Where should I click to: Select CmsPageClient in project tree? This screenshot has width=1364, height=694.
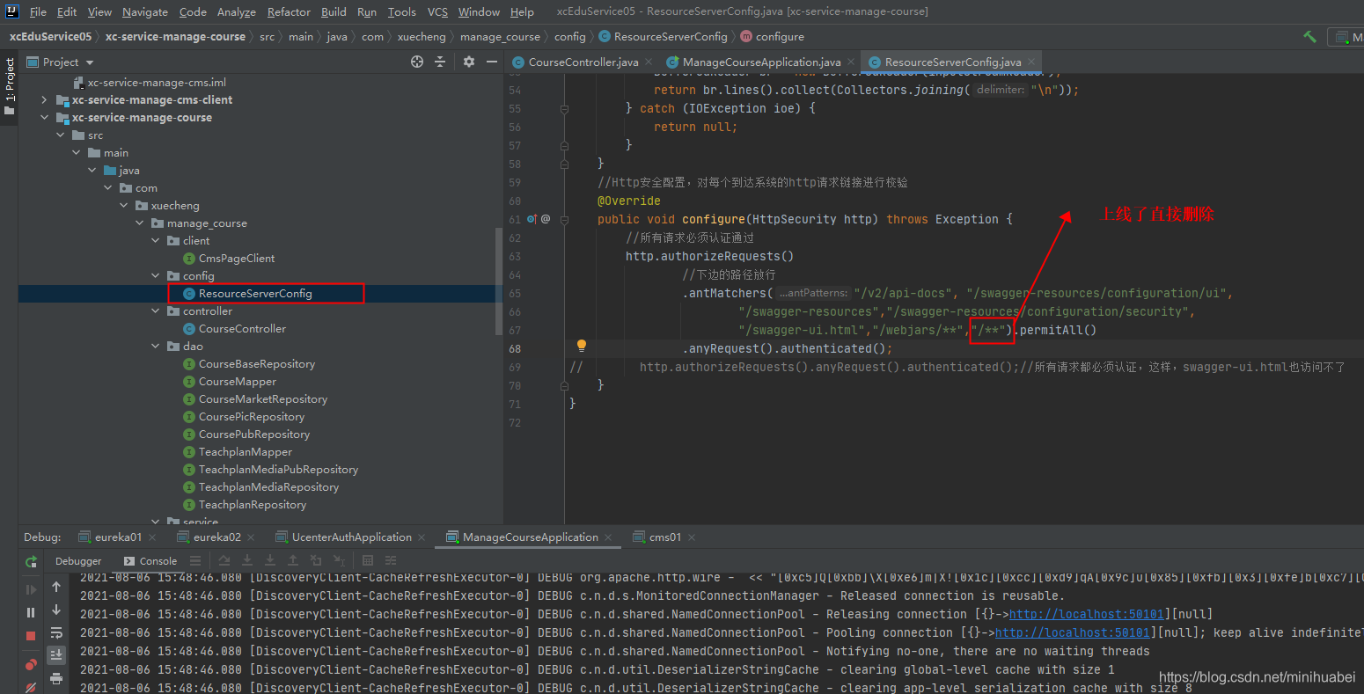(x=237, y=259)
